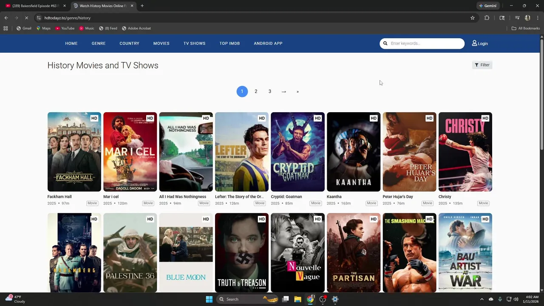Open the Nouvelle Vague poster

pos(297,252)
